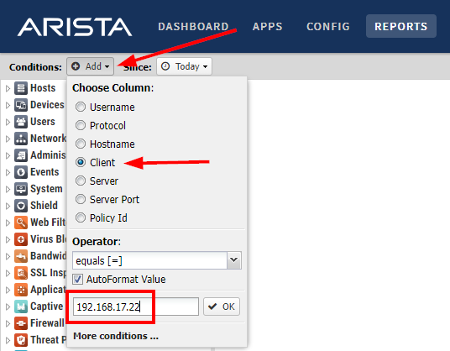This screenshot has width=450, height=351.
Task: Open the Today time range dropdown
Action: coord(184,66)
